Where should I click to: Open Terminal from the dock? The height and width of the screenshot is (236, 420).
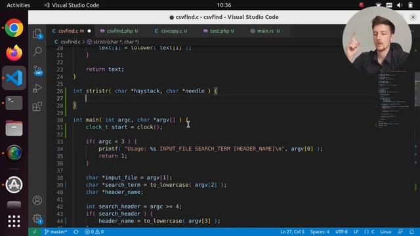(x=14, y=103)
